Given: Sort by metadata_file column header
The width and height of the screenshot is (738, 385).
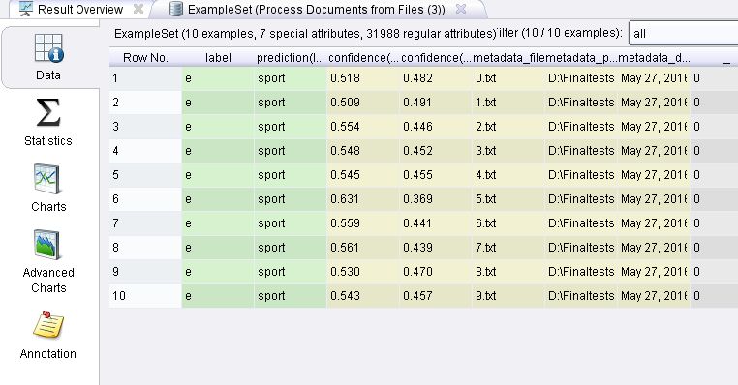Looking at the screenshot, I should (x=508, y=58).
